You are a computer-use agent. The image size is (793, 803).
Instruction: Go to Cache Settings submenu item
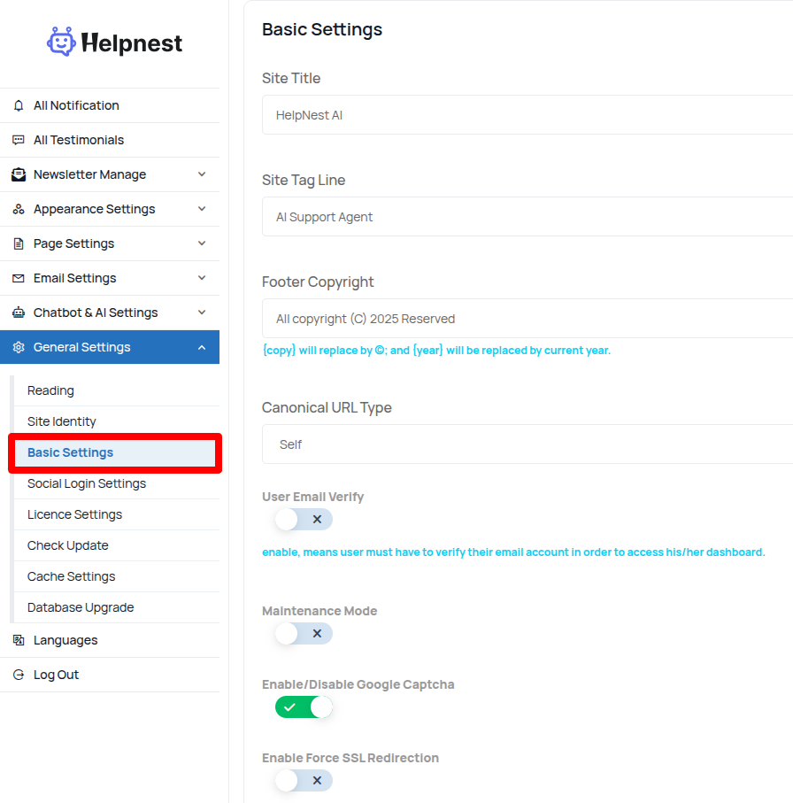(72, 576)
